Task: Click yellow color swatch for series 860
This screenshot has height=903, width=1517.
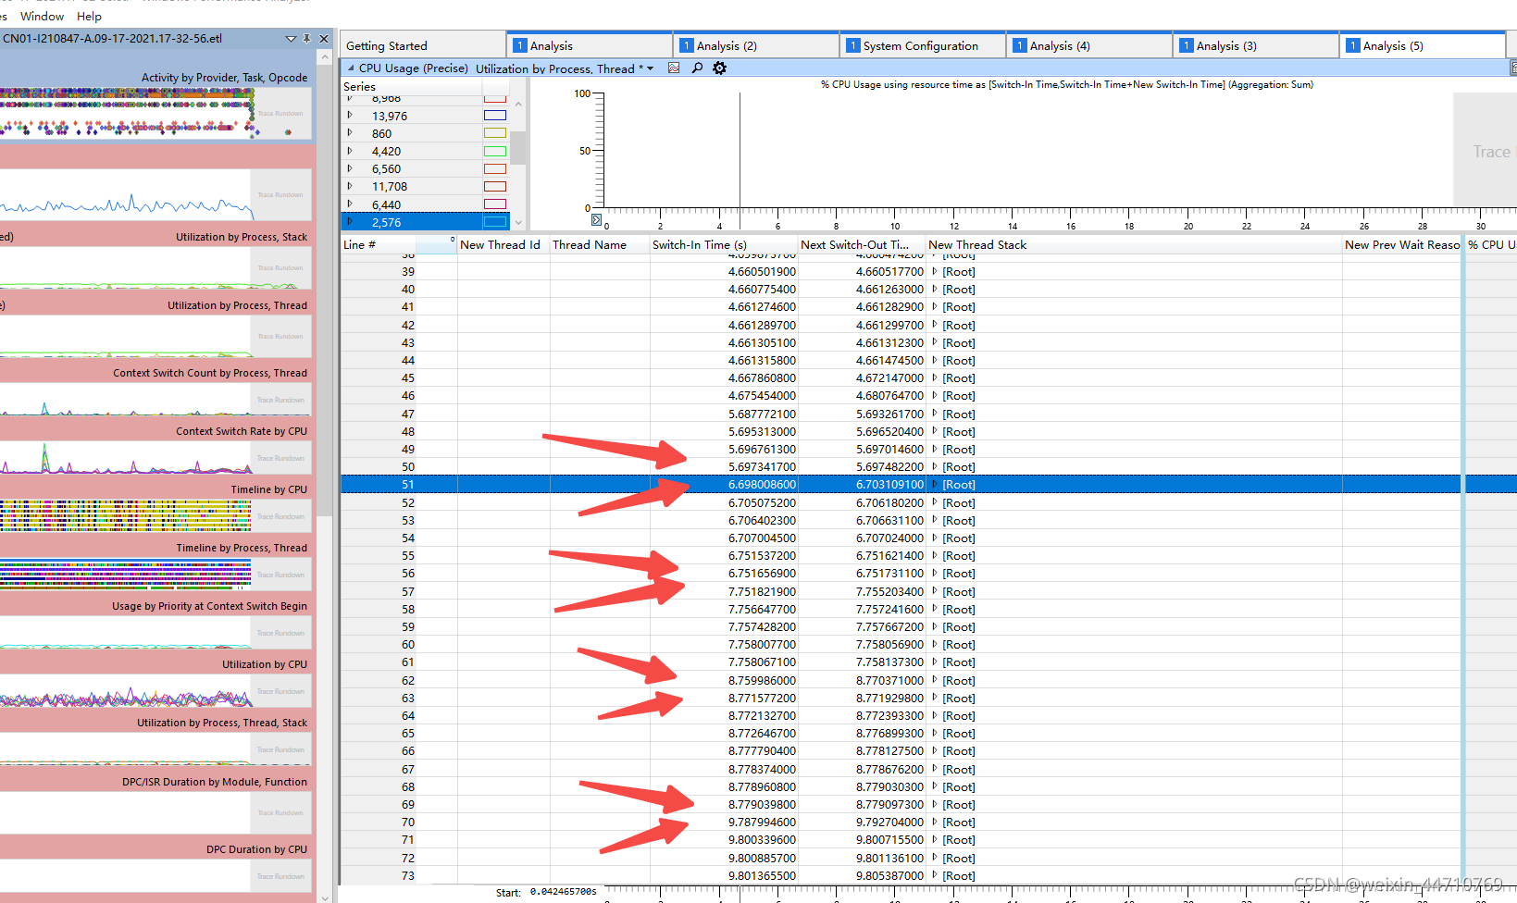Action: pos(495,133)
